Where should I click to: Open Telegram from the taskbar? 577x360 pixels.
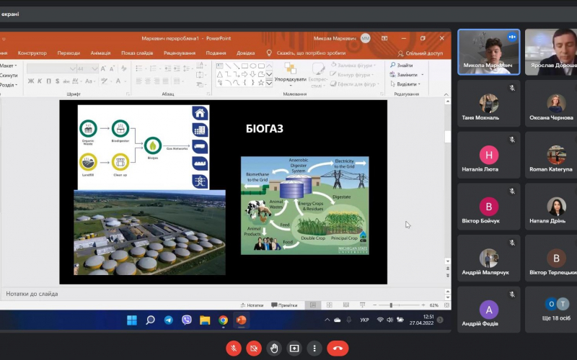pos(169,320)
